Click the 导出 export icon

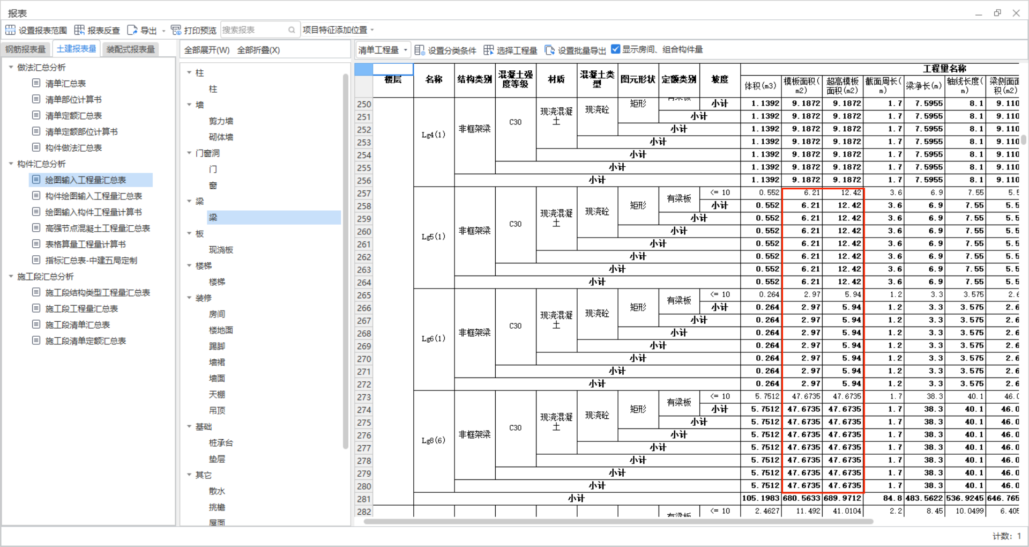click(x=132, y=30)
